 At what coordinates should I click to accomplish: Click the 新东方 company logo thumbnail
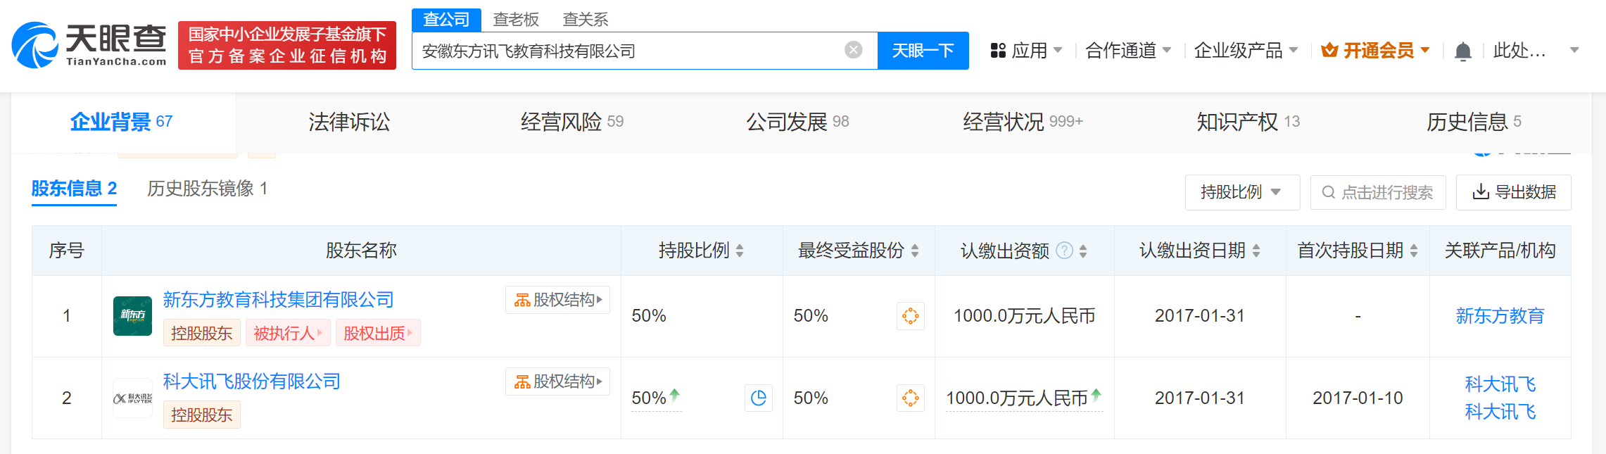[x=132, y=316]
